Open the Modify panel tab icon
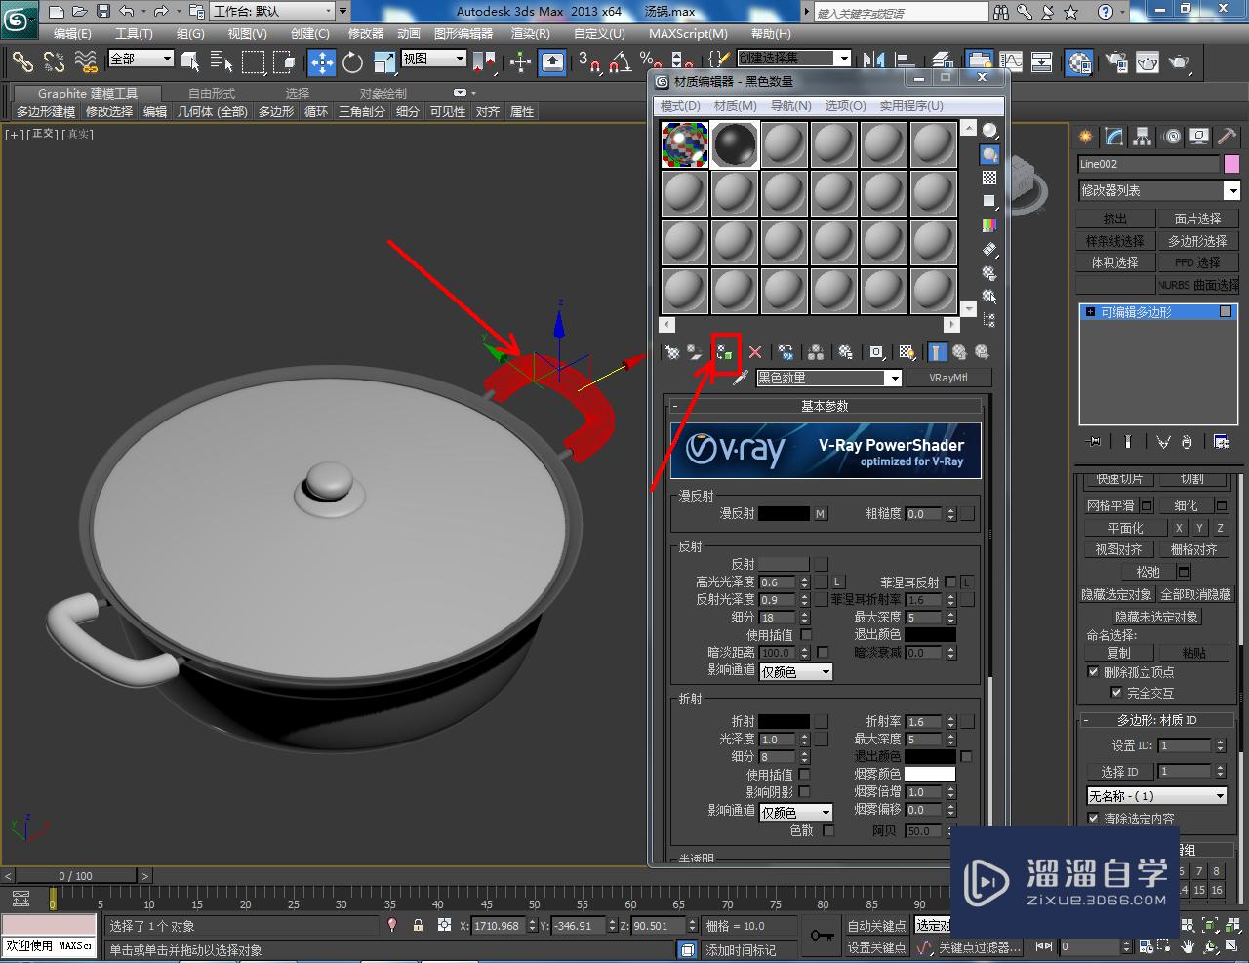1249x963 pixels. pyautogui.click(x=1113, y=137)
